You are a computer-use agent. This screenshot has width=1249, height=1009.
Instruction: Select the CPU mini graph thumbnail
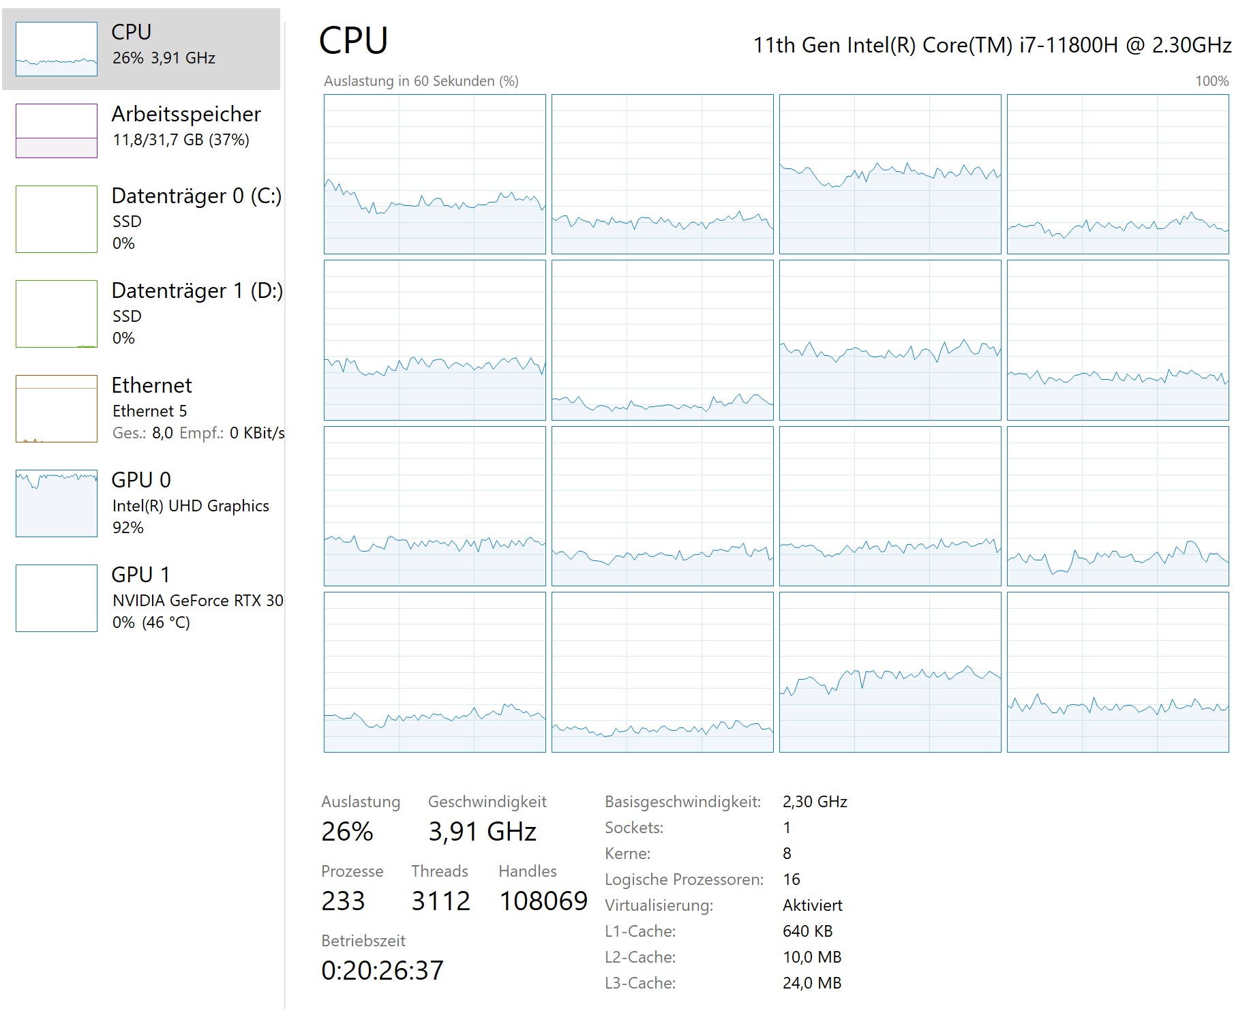point(57,48)
